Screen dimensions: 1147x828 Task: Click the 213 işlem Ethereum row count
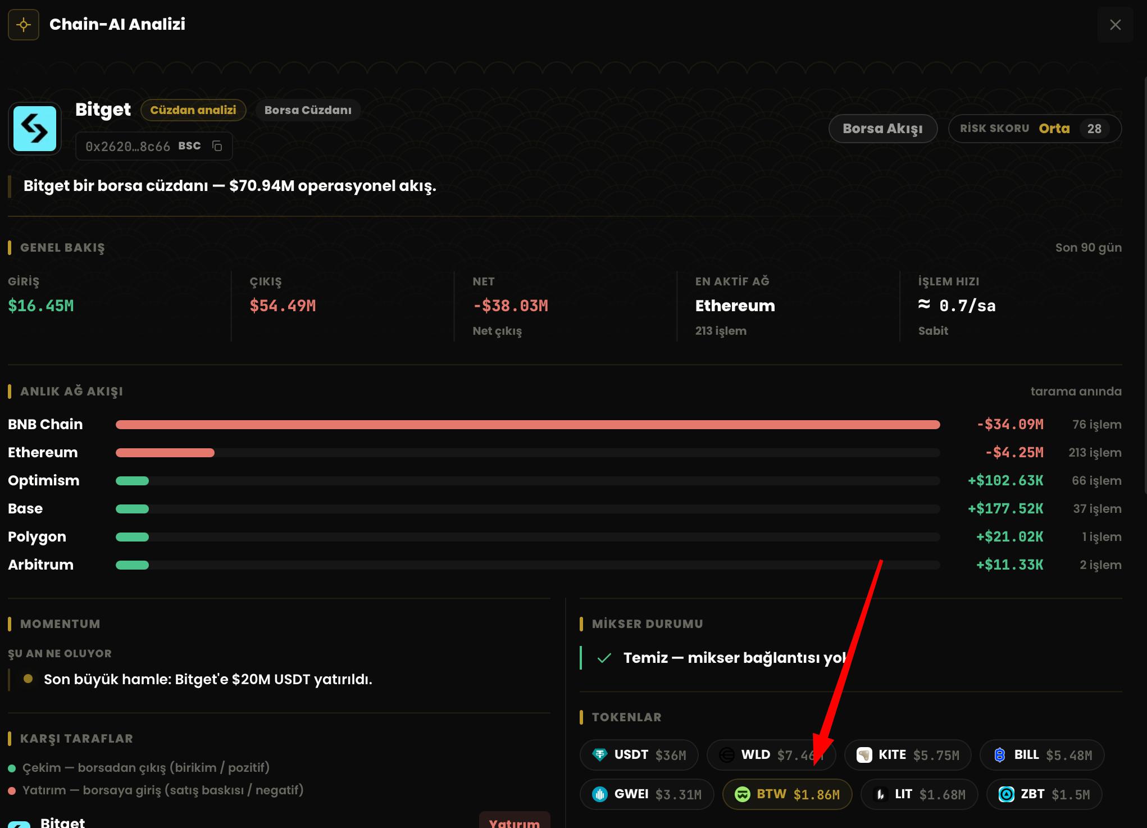(x=1095, y=453)
